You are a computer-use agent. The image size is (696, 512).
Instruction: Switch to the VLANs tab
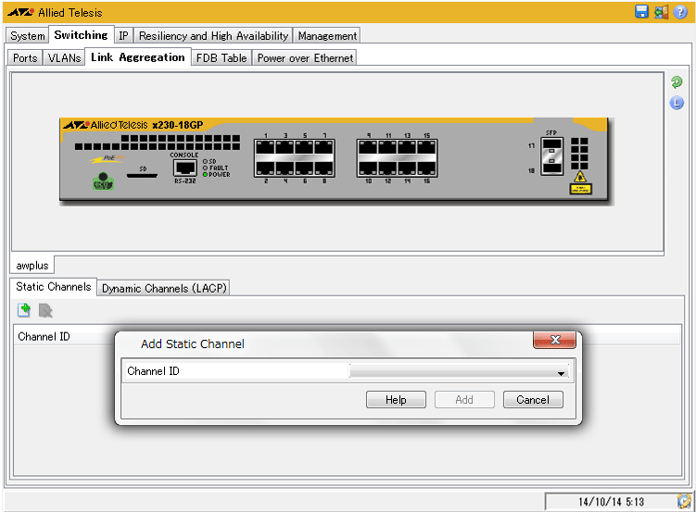click(64, 58)
